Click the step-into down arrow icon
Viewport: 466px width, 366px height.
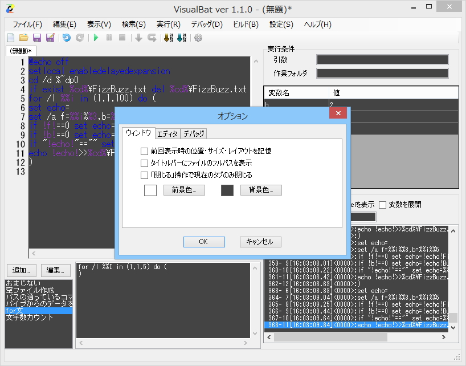(x=138, y=38)
